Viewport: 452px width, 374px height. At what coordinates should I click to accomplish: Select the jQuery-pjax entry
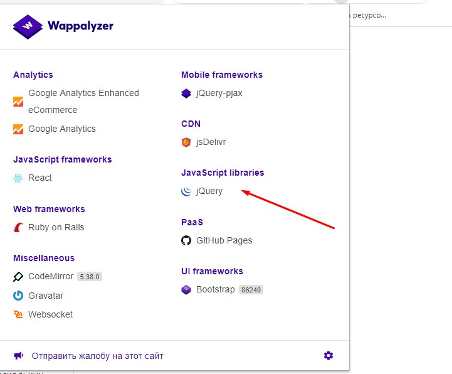(x=219, y=93)
